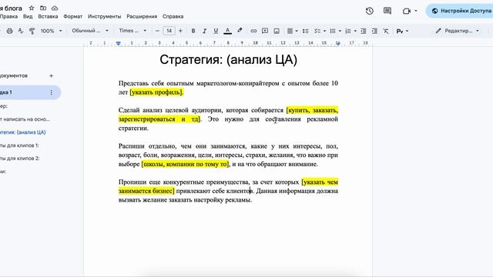Add a comment using the toolbar icon

click(265, 31)
